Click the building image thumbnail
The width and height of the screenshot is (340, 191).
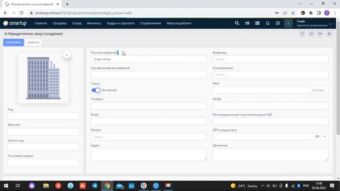tap(44, 78)
